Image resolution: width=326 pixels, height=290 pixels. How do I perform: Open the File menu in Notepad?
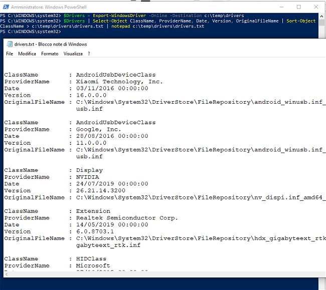tap(10, 54)
